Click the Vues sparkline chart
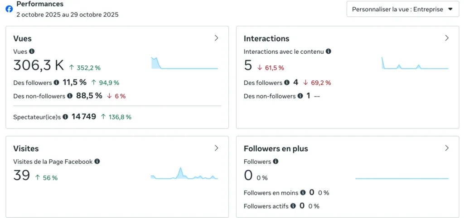 (x=184, y=64)
